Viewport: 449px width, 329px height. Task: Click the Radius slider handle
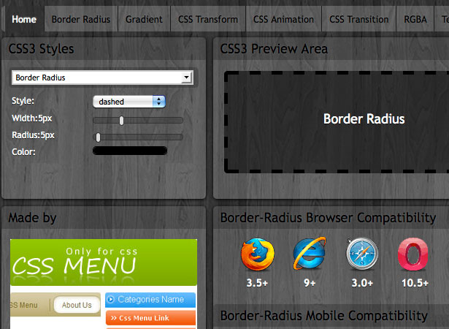click(99, 137)
